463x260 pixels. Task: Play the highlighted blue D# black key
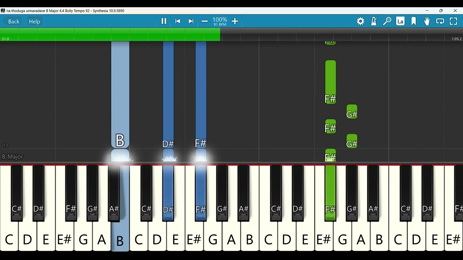pos(168,193)
